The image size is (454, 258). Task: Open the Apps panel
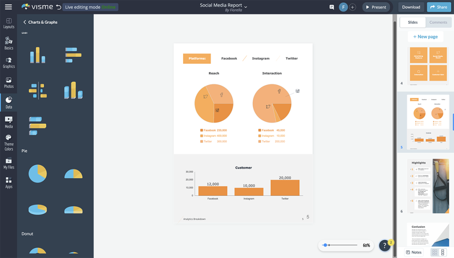tap(8, 182)
